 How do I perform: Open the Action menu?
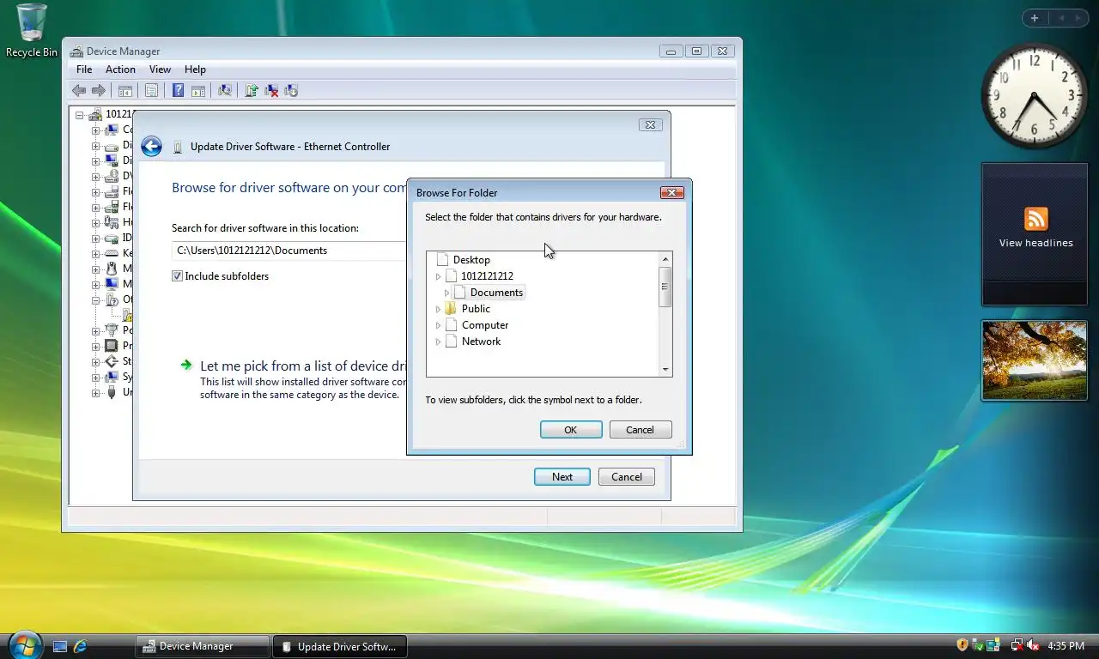pyautogui.click(x=120, y=70)
